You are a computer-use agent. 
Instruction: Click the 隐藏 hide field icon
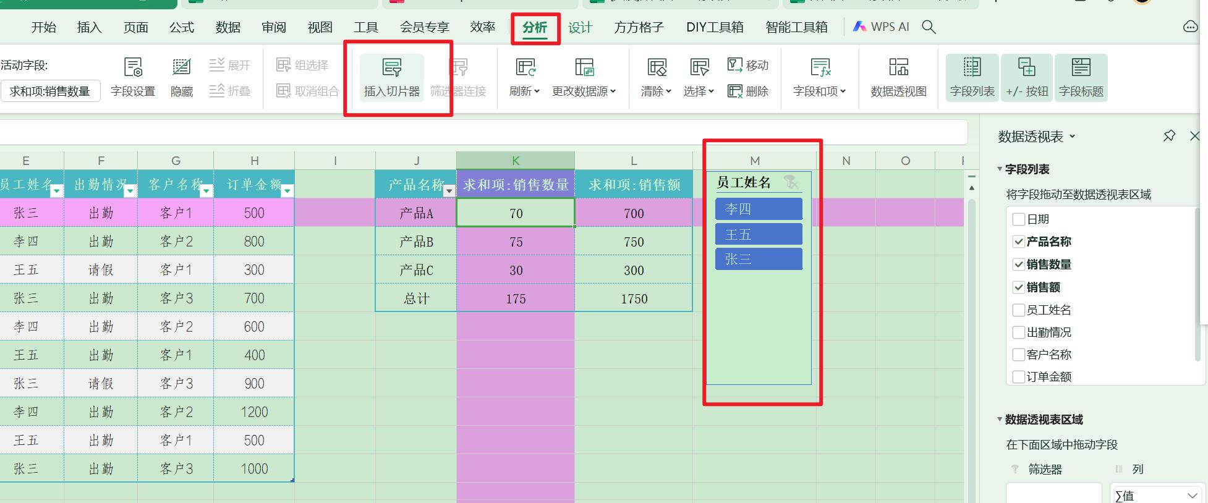pos(182,77)
